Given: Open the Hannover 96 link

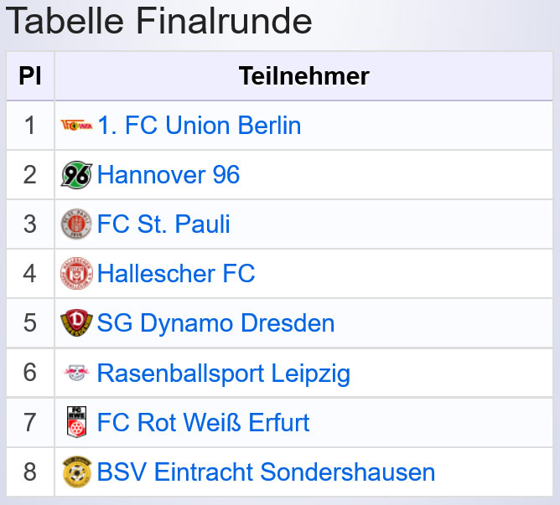Looking at the screenshot, I should (x=169, y=175).
